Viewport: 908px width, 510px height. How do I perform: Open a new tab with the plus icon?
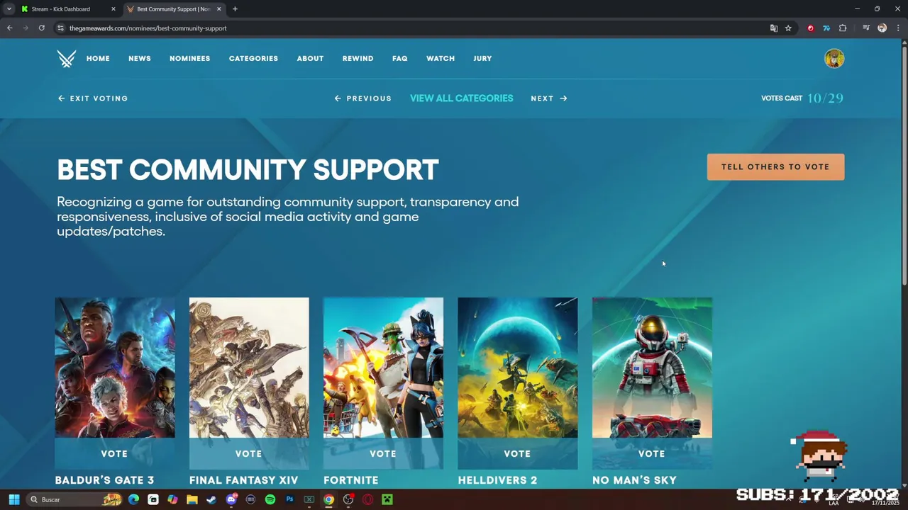click(x=235, y=9)
